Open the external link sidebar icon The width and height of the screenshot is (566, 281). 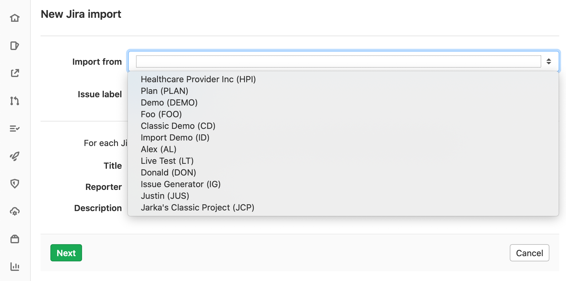(15, 74)
